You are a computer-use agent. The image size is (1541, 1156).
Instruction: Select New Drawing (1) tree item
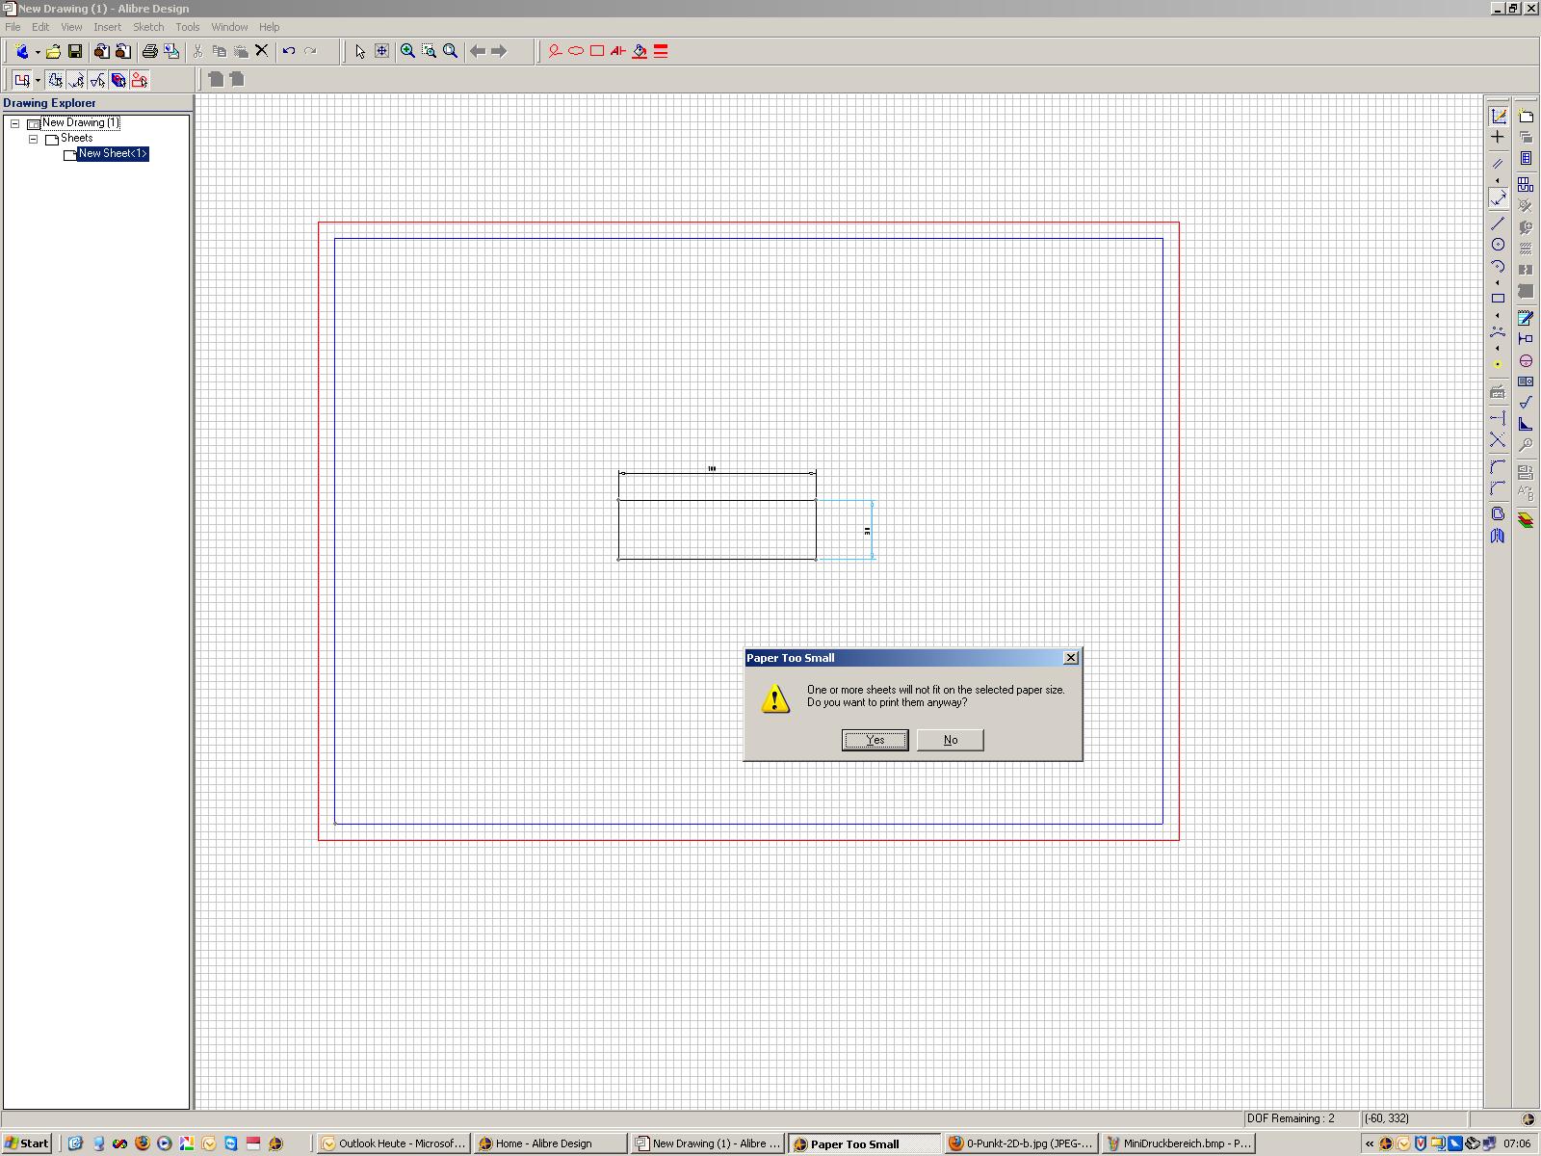(x=81, y=122)
